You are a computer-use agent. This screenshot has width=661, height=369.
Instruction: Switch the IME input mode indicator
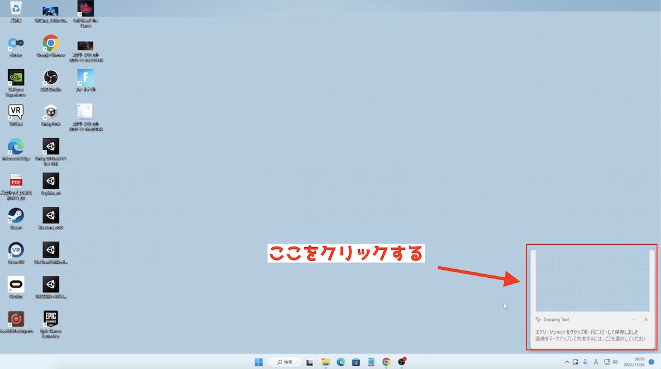click(x=596, y=362)
